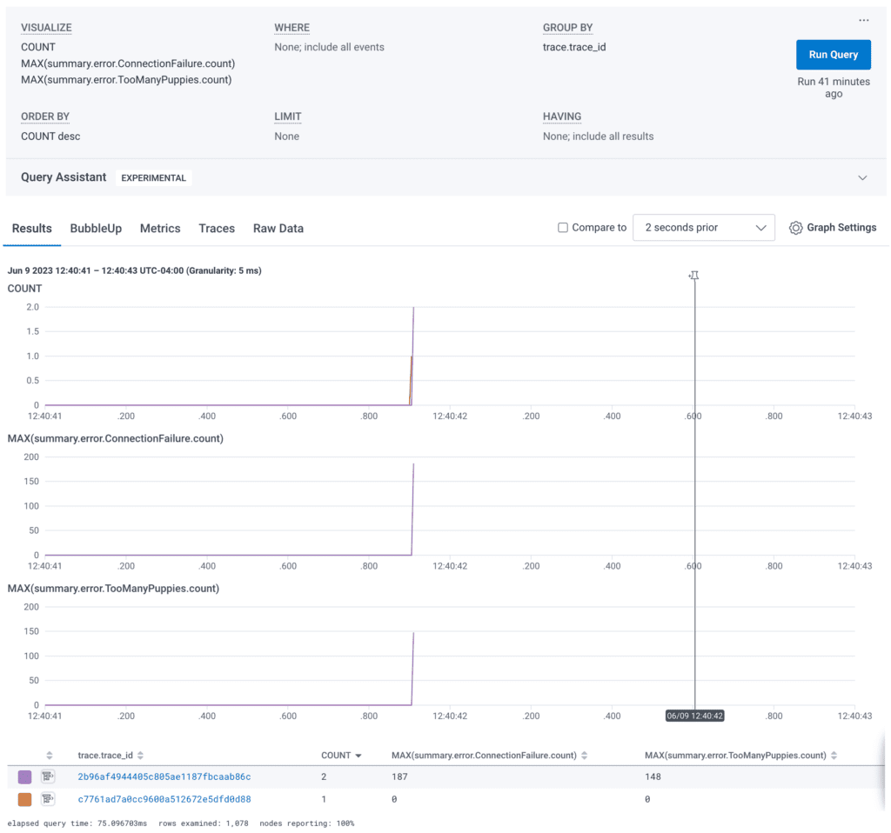
Task: Open the trace icon for the orange row
Action: [x=49, y=799]
